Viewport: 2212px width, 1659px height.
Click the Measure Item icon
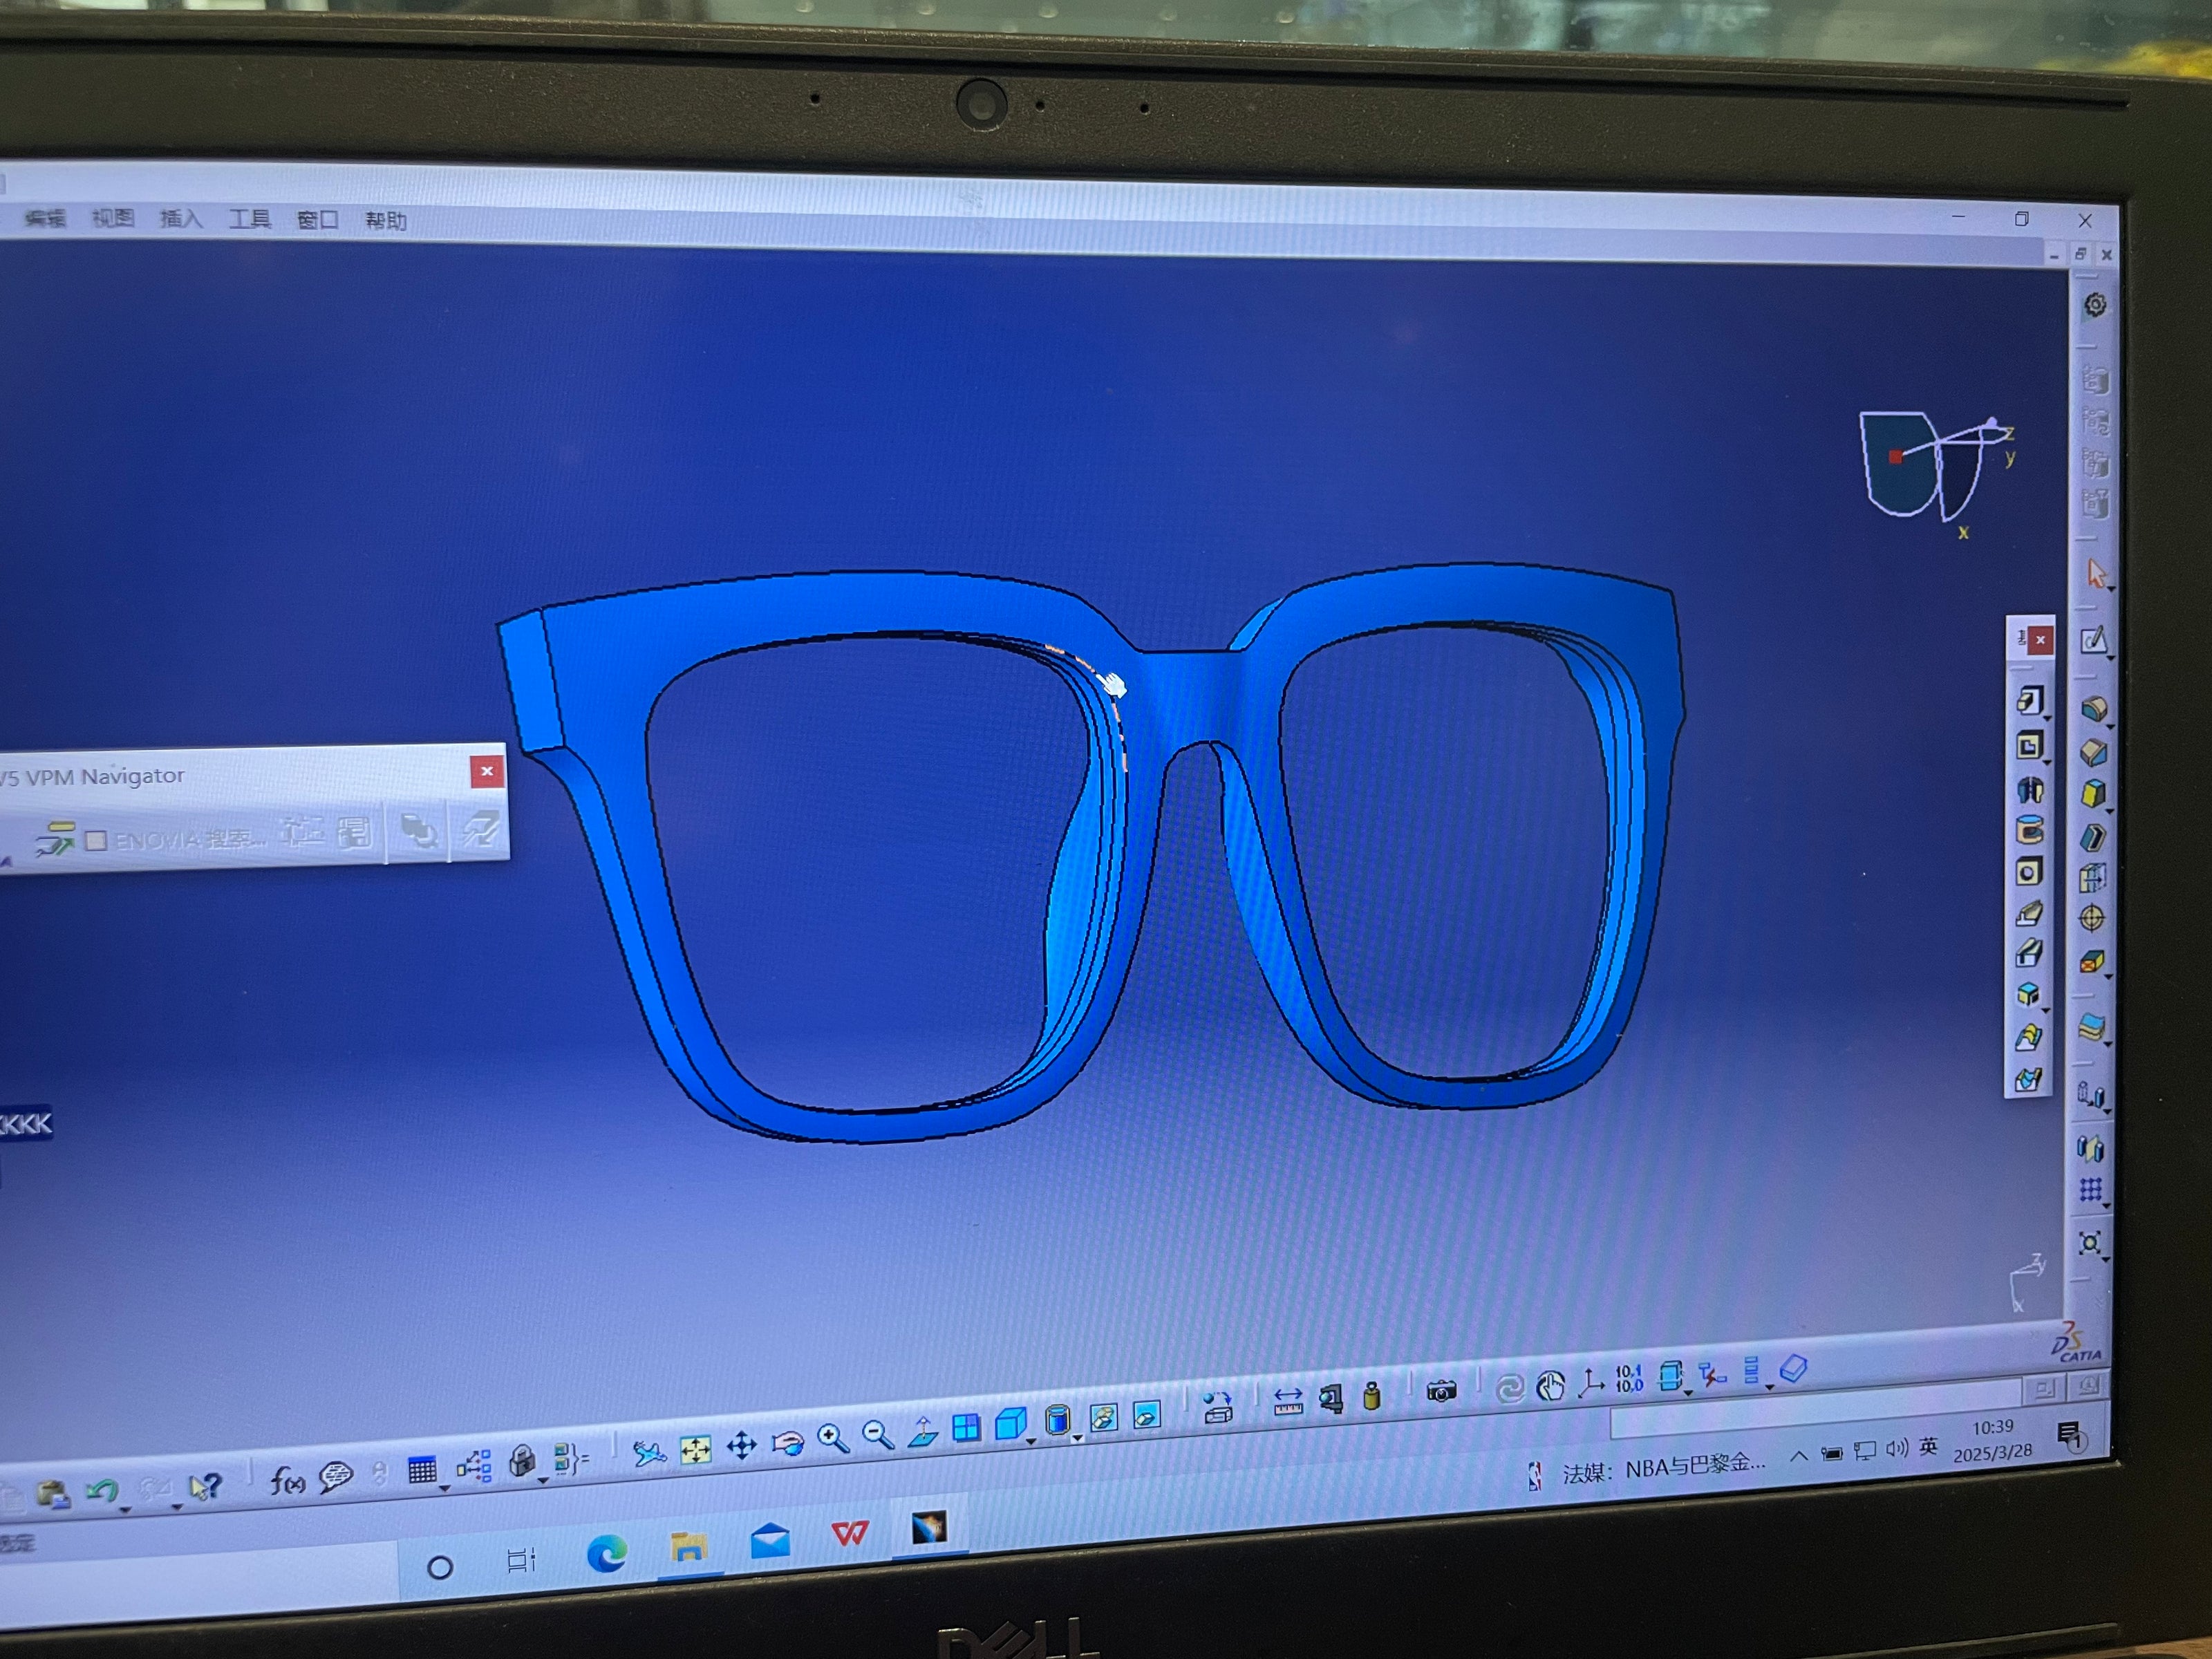click(x=1331, y=1398)
